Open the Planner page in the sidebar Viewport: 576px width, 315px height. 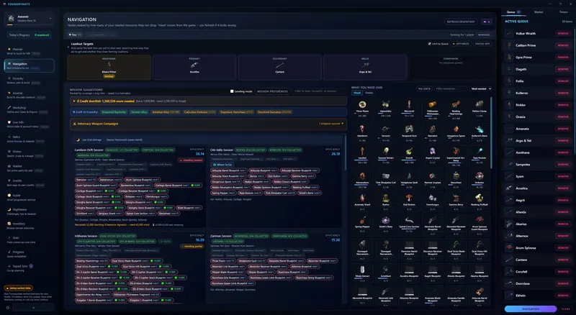29,51
